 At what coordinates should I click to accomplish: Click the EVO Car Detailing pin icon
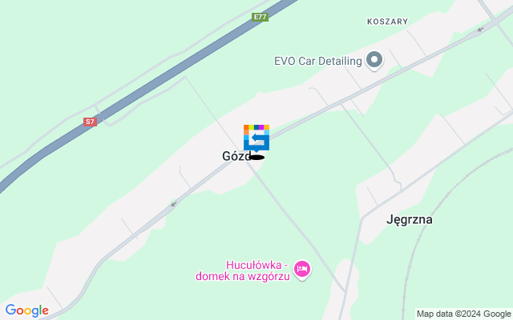click(374, 61)
